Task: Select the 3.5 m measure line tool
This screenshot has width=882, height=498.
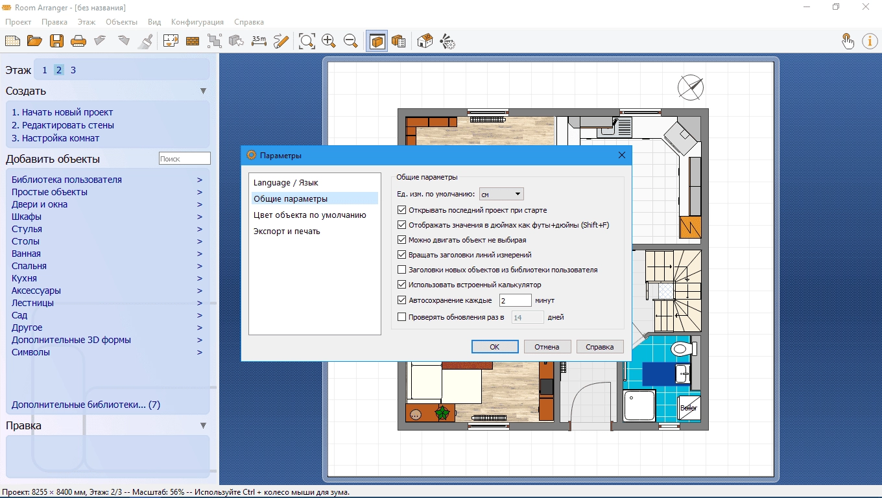Action: [259, 41]
